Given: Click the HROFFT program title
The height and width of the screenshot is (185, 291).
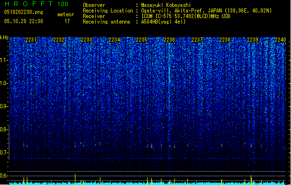Looking at the screenshot, I should [x=29, y=4].
